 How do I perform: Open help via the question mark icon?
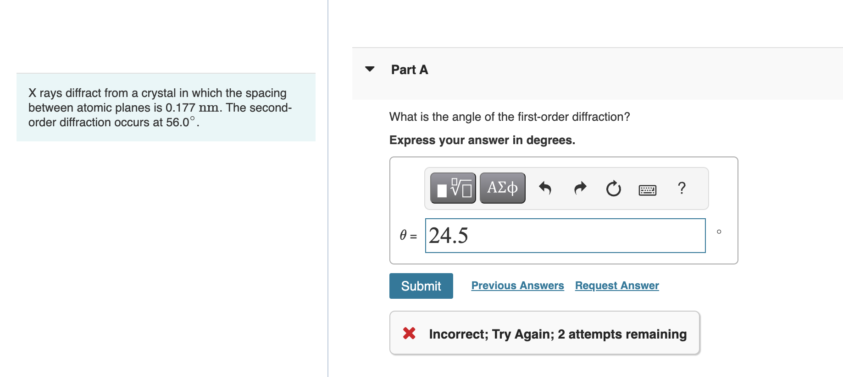pyautogui.click(x=682, y=188)
